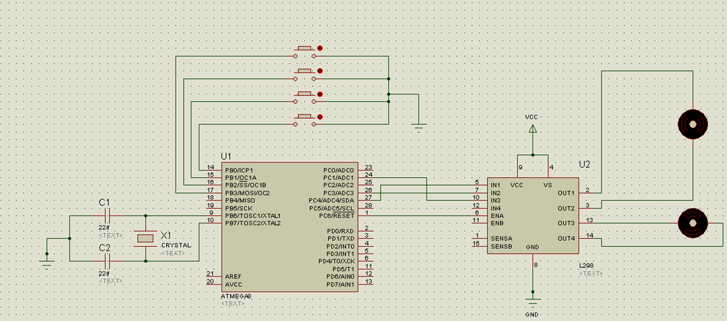Click the SENSB pin label on L298
The height and width of the screenshot is (321, 727).
pyautogui.click(x=501, y=246)
